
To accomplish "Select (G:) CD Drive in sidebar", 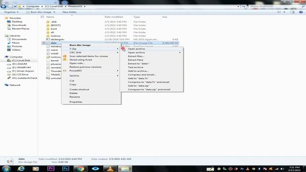I will [20, 75].
